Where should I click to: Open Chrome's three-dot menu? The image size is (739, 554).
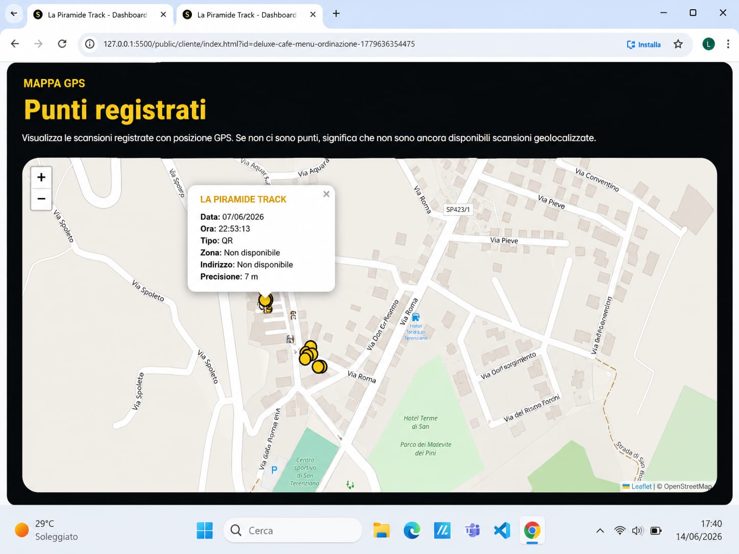coord(728,44)
